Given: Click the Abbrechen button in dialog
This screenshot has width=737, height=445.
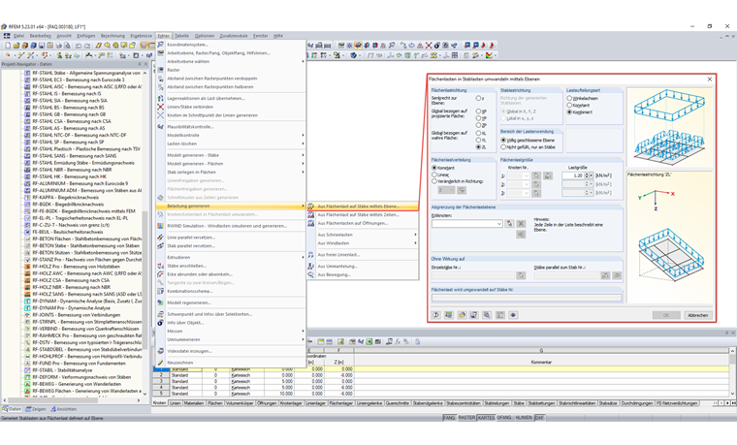Looking at the screenshot, I should [x=697, y=315].
